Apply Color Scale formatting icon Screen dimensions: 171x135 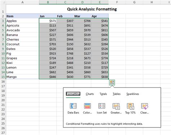tap(87, 106)
